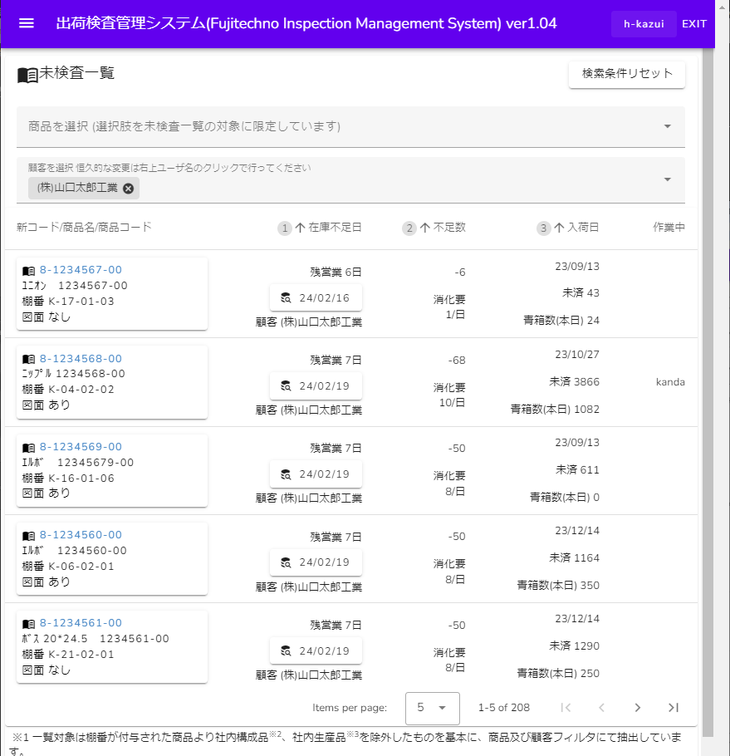Click the 1-5 of 208 page range
The height and width of the screenshot is (756, 730).
(503, 707)
